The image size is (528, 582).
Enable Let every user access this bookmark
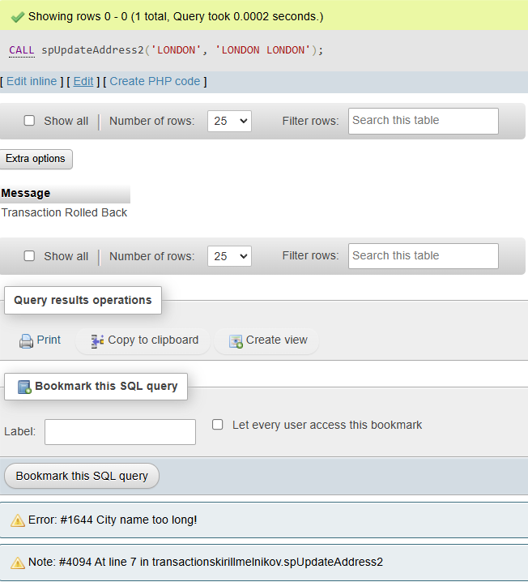pos(218,425)
